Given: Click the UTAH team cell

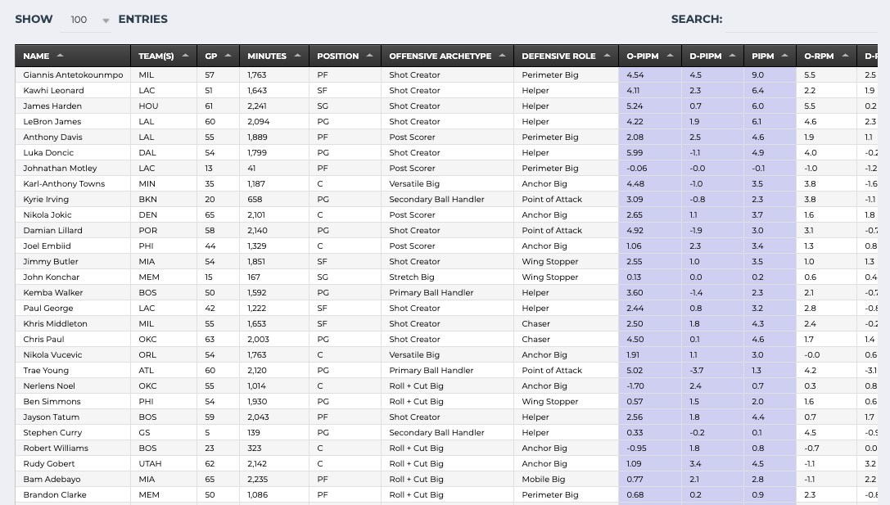Looking at the screenshot, I should click(x=164, y=463).
